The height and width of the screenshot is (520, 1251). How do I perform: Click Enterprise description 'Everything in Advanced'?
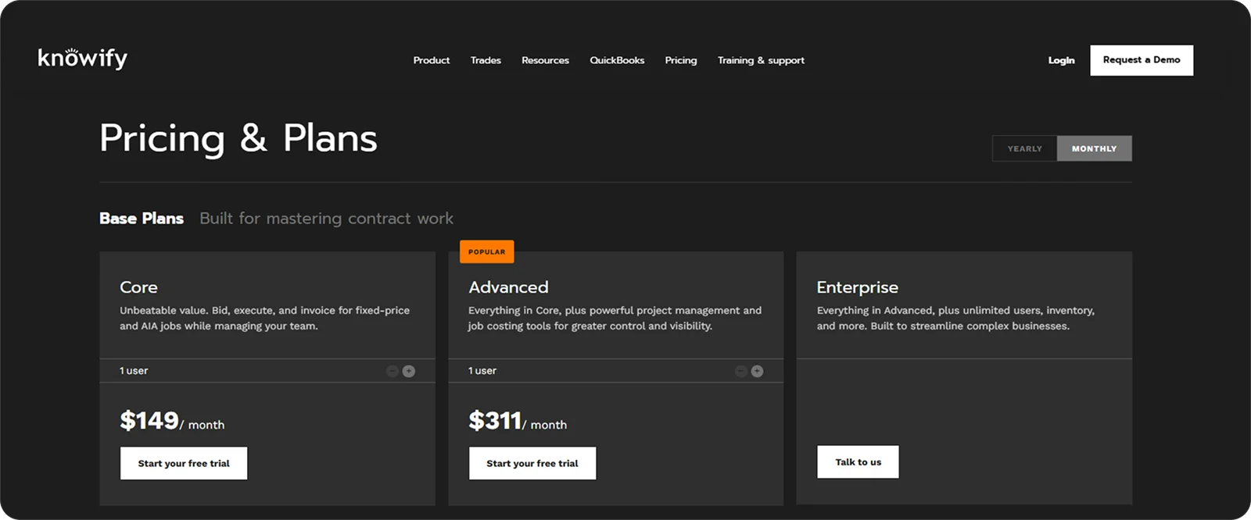coord(955,318)
